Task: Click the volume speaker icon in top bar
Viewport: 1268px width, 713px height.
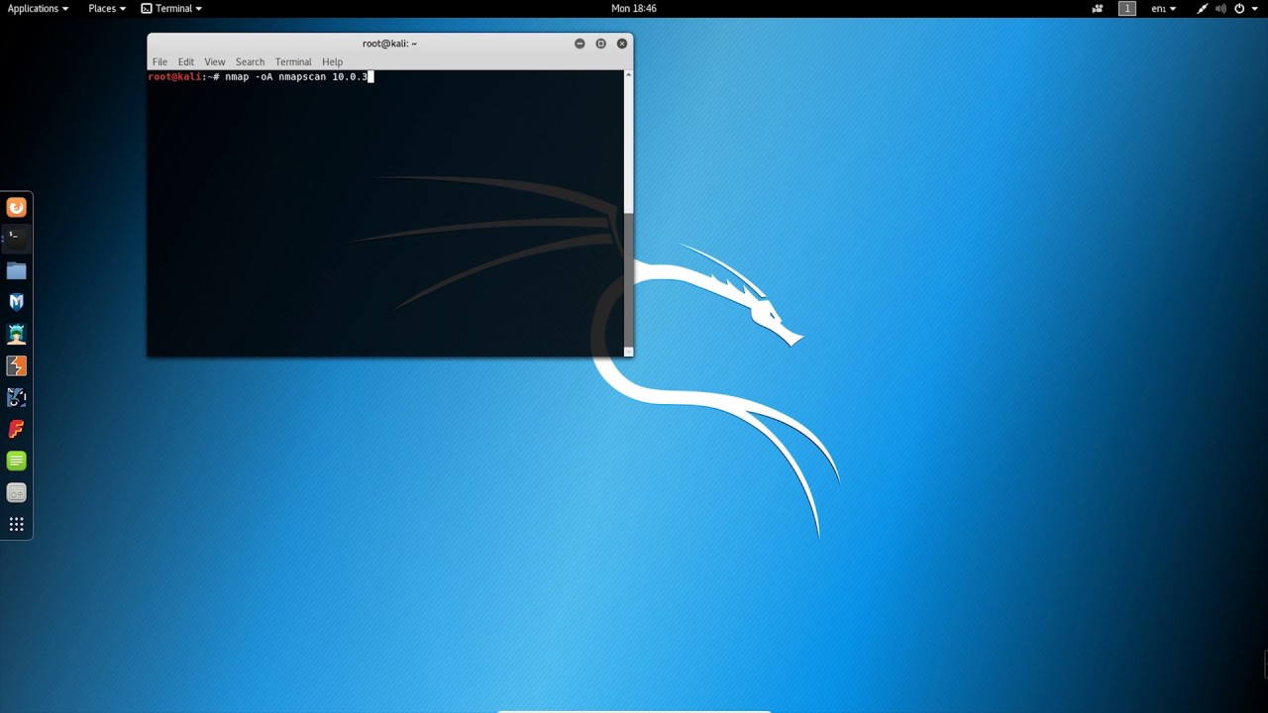Action: coord(1220,8)
